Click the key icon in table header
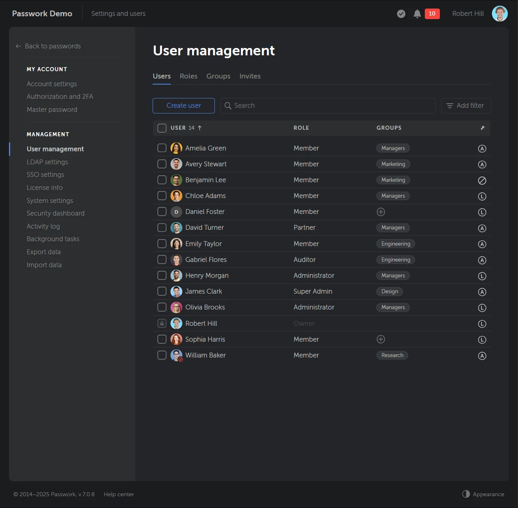This screenshot has height=508, width=518. point(482,128)
